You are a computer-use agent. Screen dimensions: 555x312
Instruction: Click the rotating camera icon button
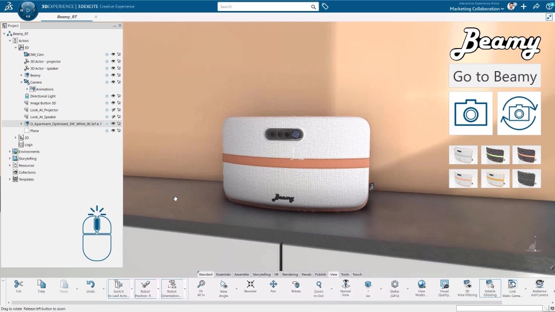[519, 113]
